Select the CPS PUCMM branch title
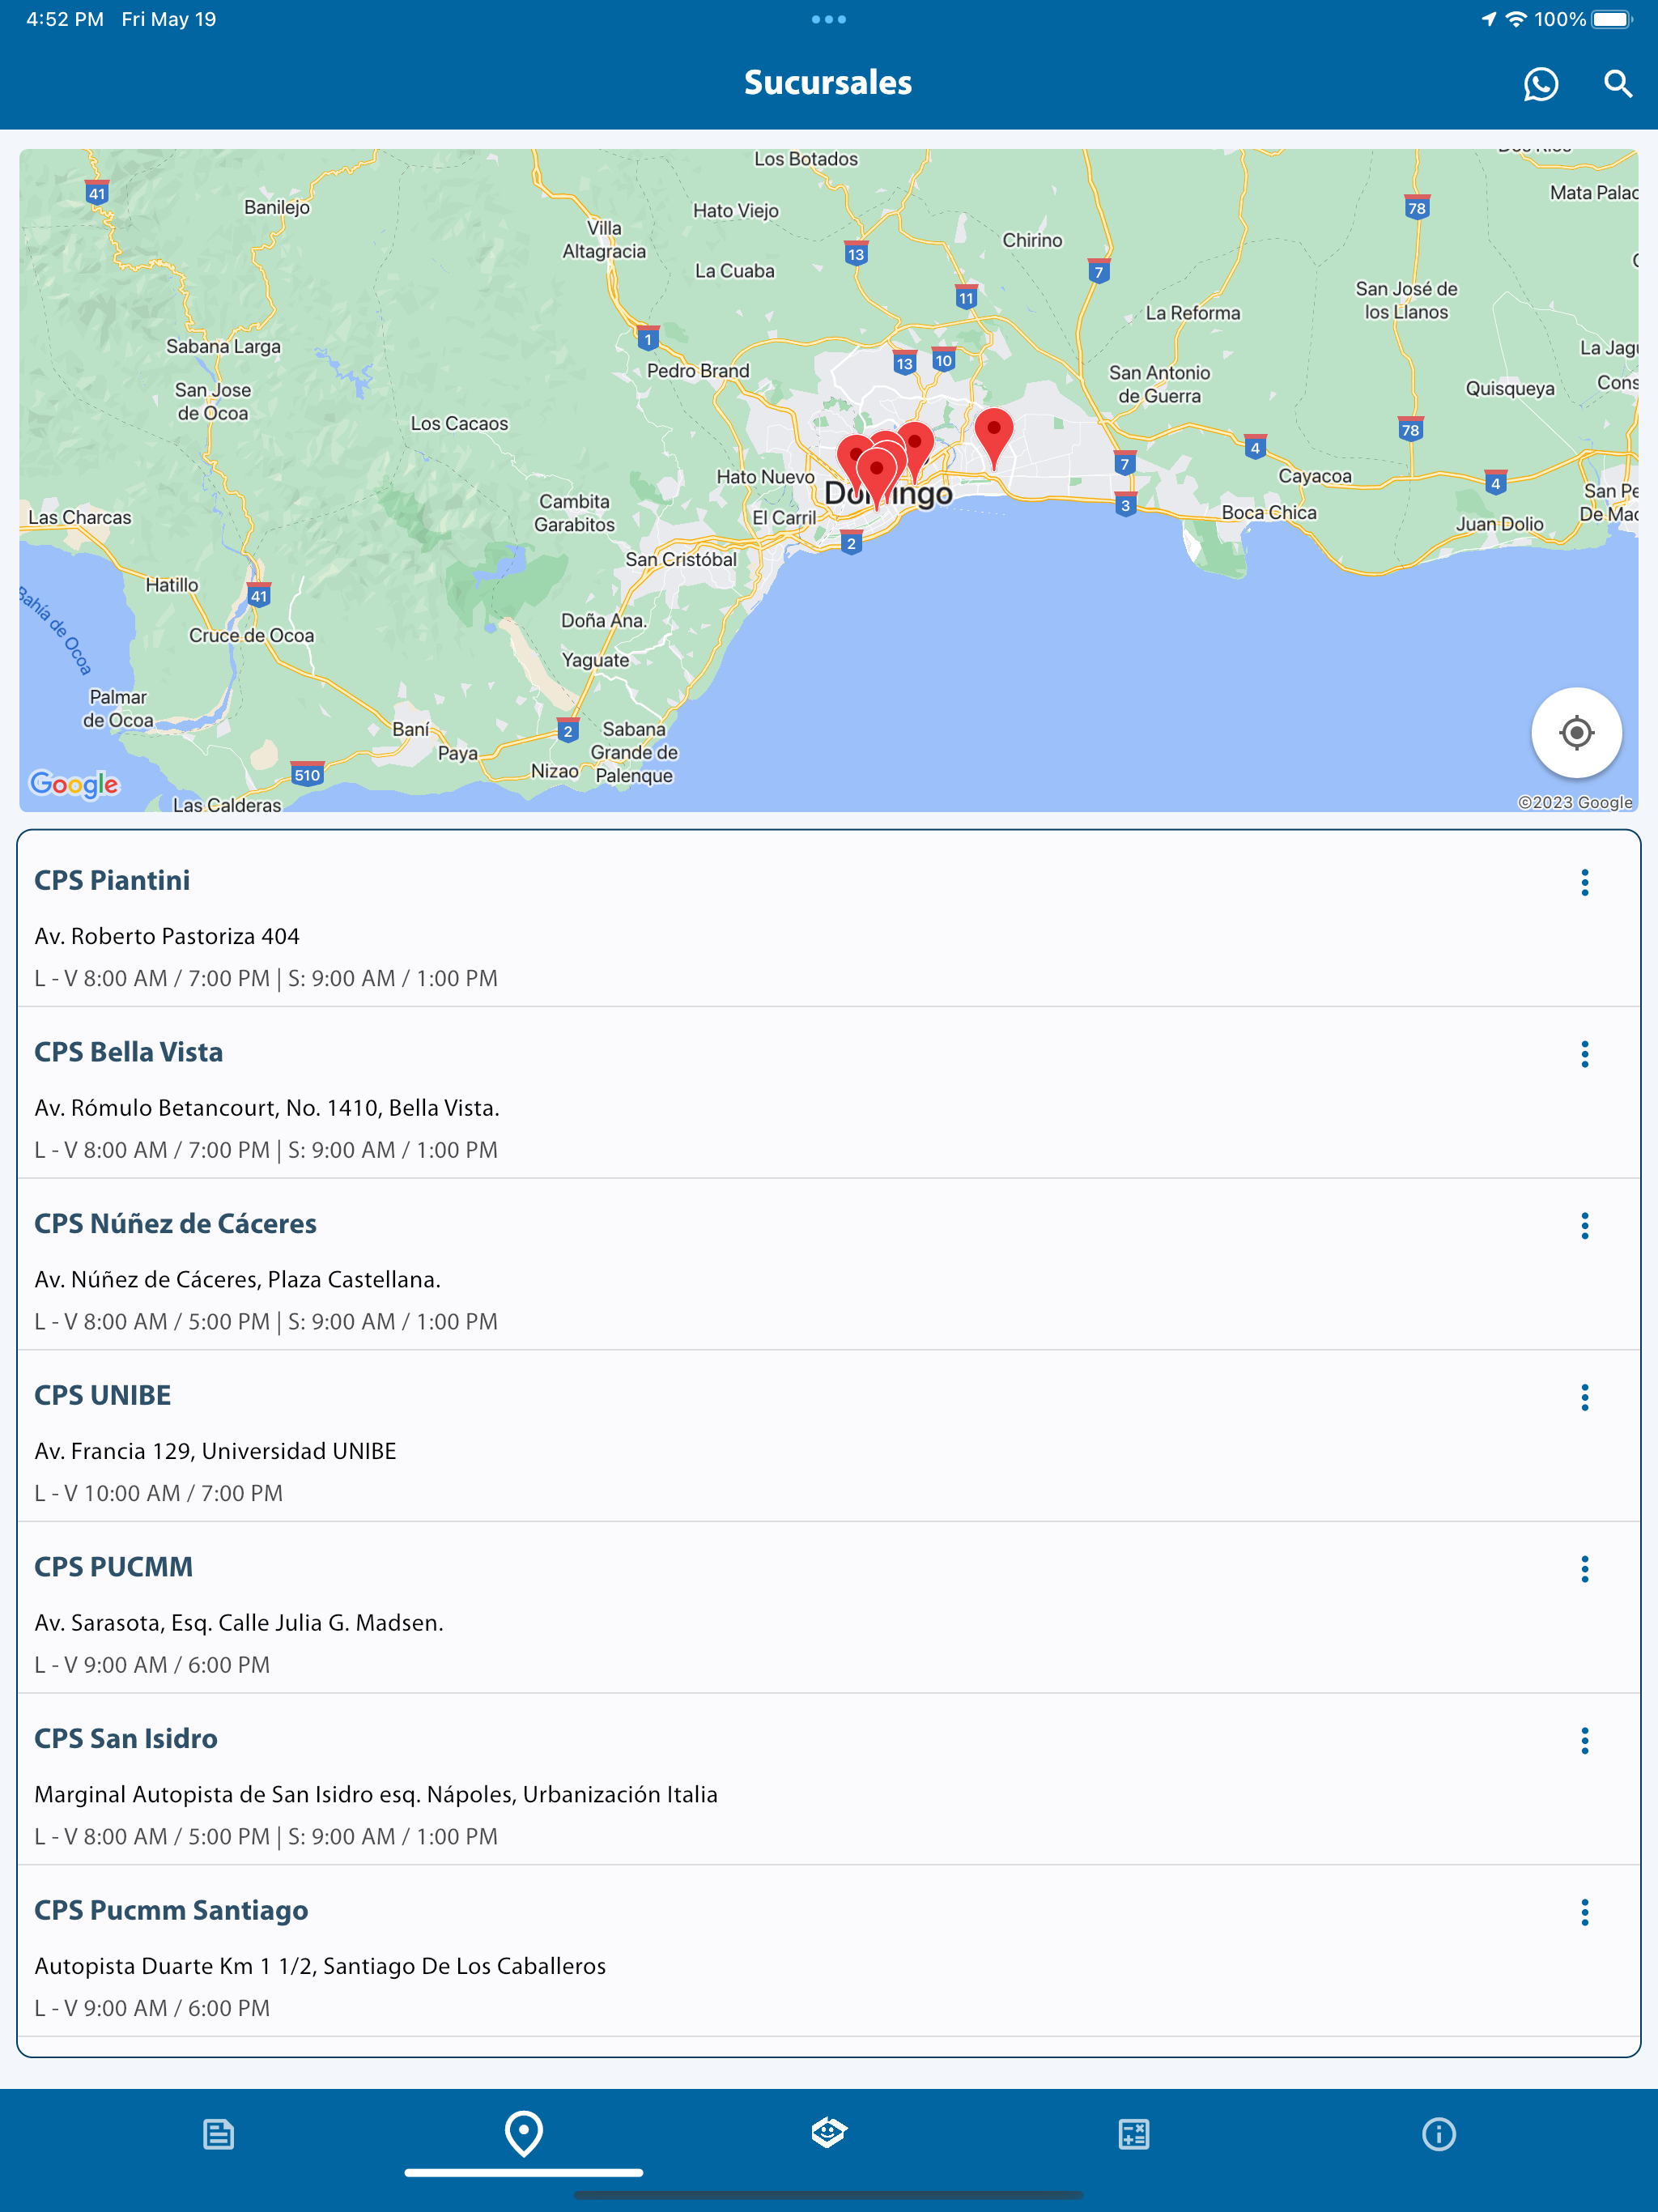The height and width of the screenshot is (2212, 1658). tap(113, 1567)
